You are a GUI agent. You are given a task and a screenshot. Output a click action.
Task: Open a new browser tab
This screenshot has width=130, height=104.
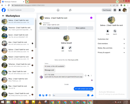27,2
